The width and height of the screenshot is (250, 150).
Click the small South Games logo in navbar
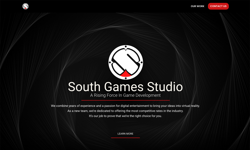tap(25, 6)
